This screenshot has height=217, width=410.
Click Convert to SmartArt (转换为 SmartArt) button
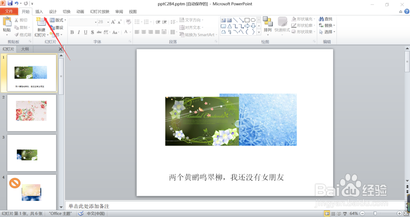coord(198,35)
